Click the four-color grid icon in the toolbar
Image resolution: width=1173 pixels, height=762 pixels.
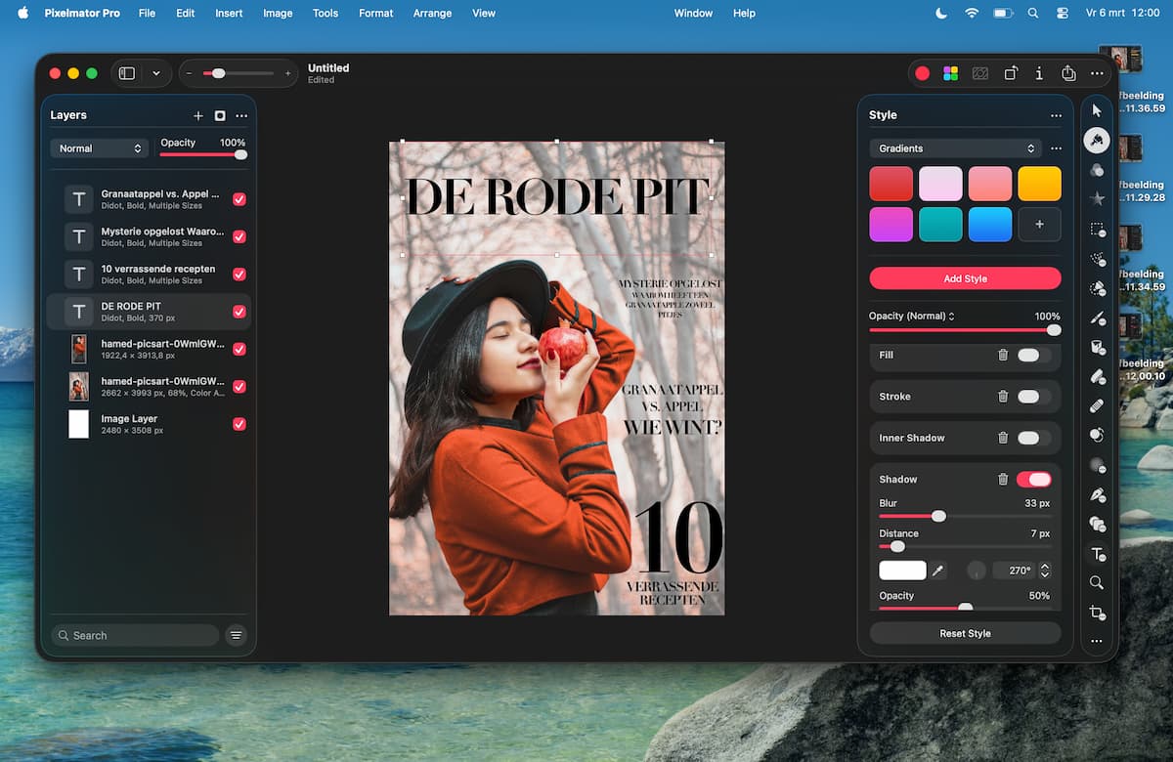[950, 73]
